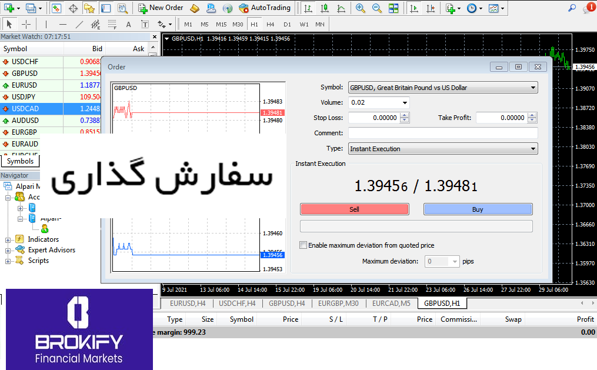The height and width of the screenshot is (370, 597).
Task: Select the crosshair cursor tool
Action: tap(26, 24)
